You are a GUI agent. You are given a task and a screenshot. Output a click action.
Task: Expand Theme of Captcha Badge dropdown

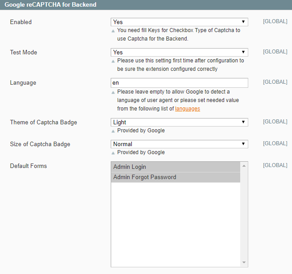pyautogui.click(x=179, y=122)
